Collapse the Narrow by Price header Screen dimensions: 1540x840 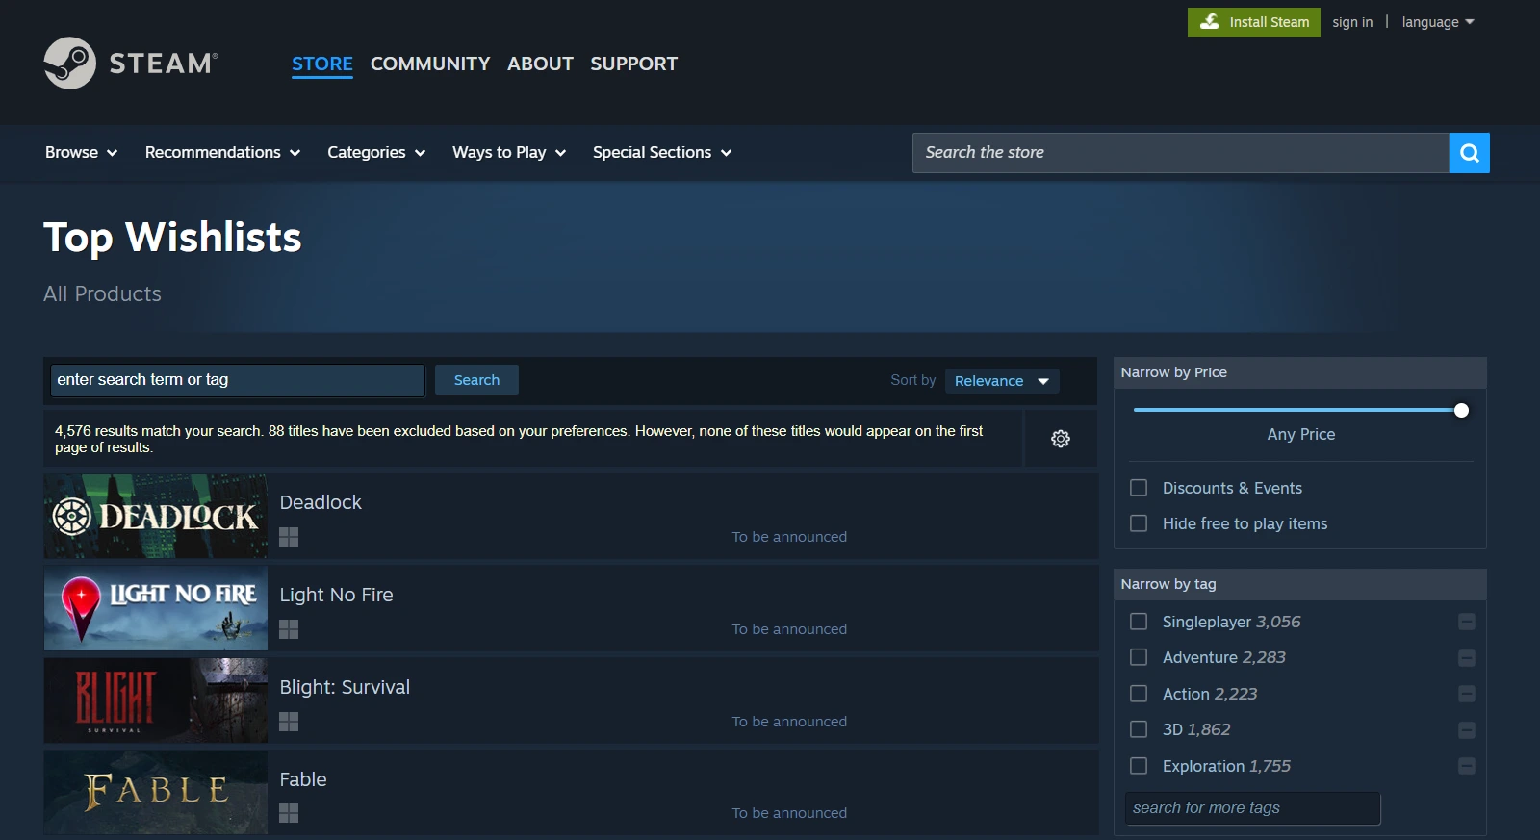[x=1300, y=372]
